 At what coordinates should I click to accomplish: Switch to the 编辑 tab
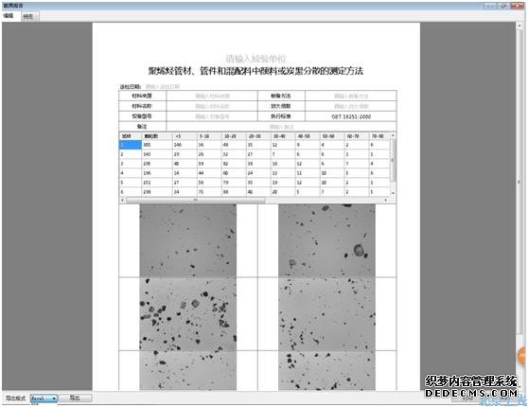(x=9, y=16)
